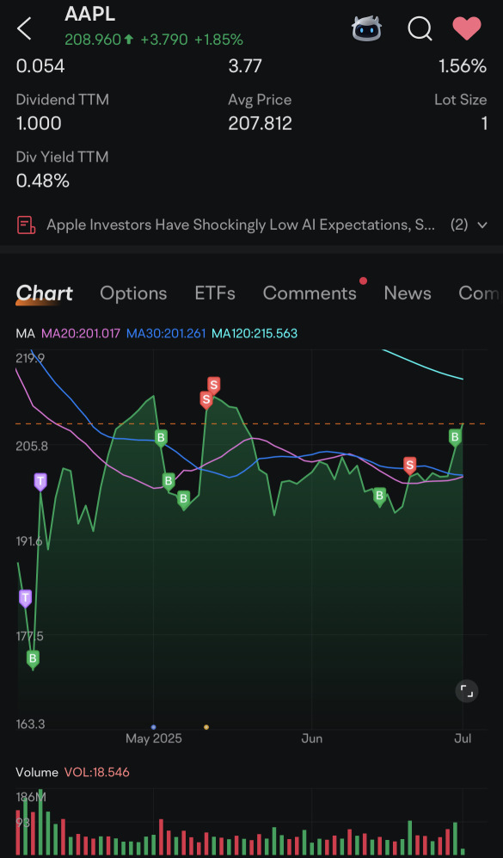The image size is (503, 858).
Task: Open the robot AI assistant icon
Action: (365, 28)
